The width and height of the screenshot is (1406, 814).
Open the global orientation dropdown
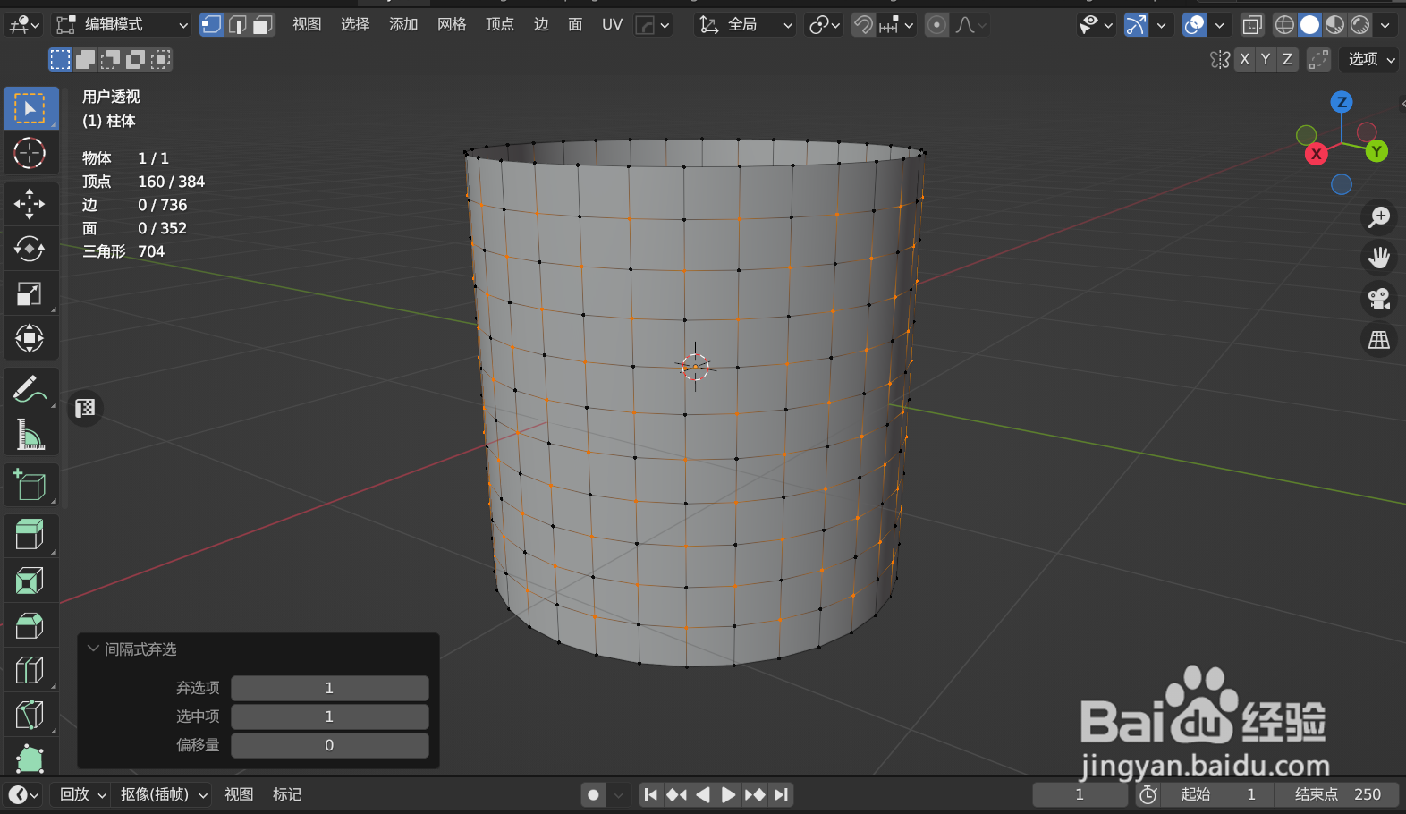tap(745, 25)
